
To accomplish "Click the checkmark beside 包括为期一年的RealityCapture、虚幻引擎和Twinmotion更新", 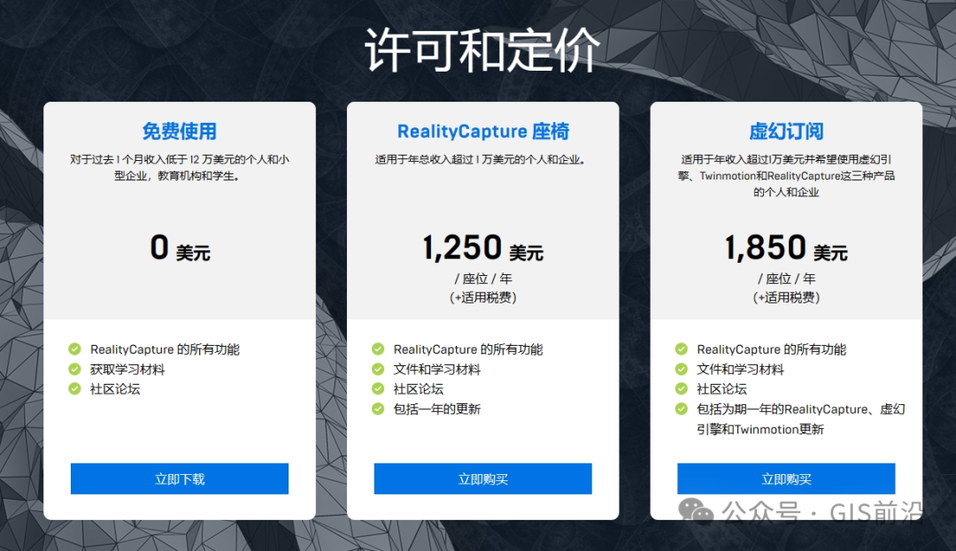I will [x=681, y=409].
